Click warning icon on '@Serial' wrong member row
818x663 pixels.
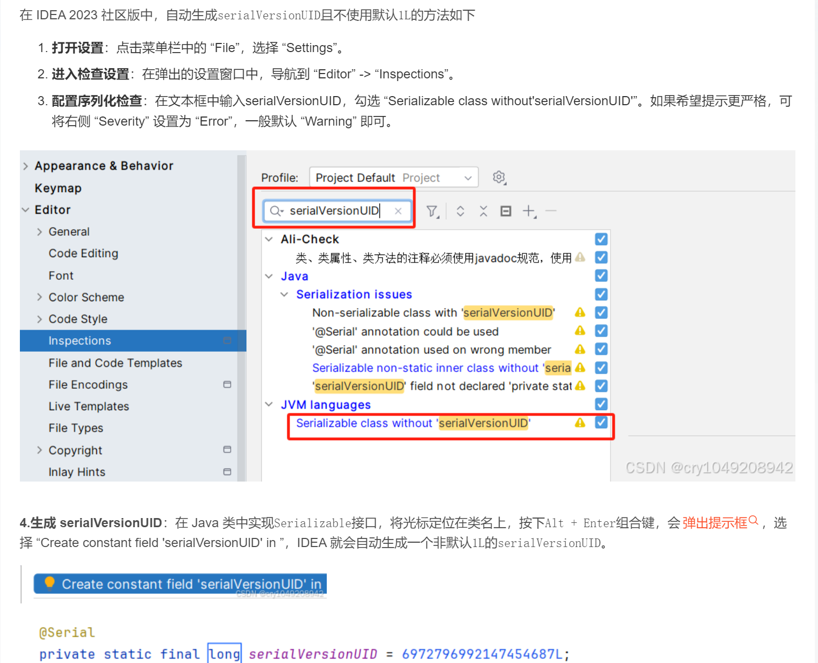coord(580,349)
